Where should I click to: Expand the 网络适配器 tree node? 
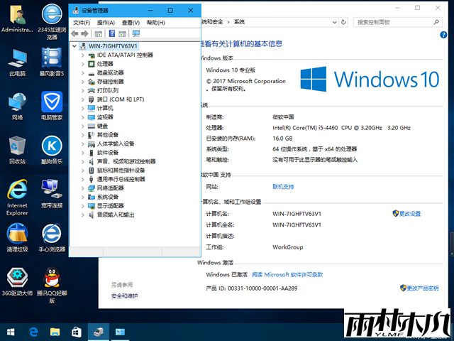pos(82,188)
